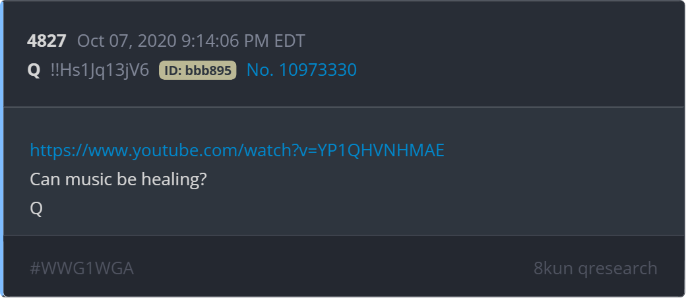
Task: Open the YouTube watch link
Action: pyautogui.click(x=237, y=150)
